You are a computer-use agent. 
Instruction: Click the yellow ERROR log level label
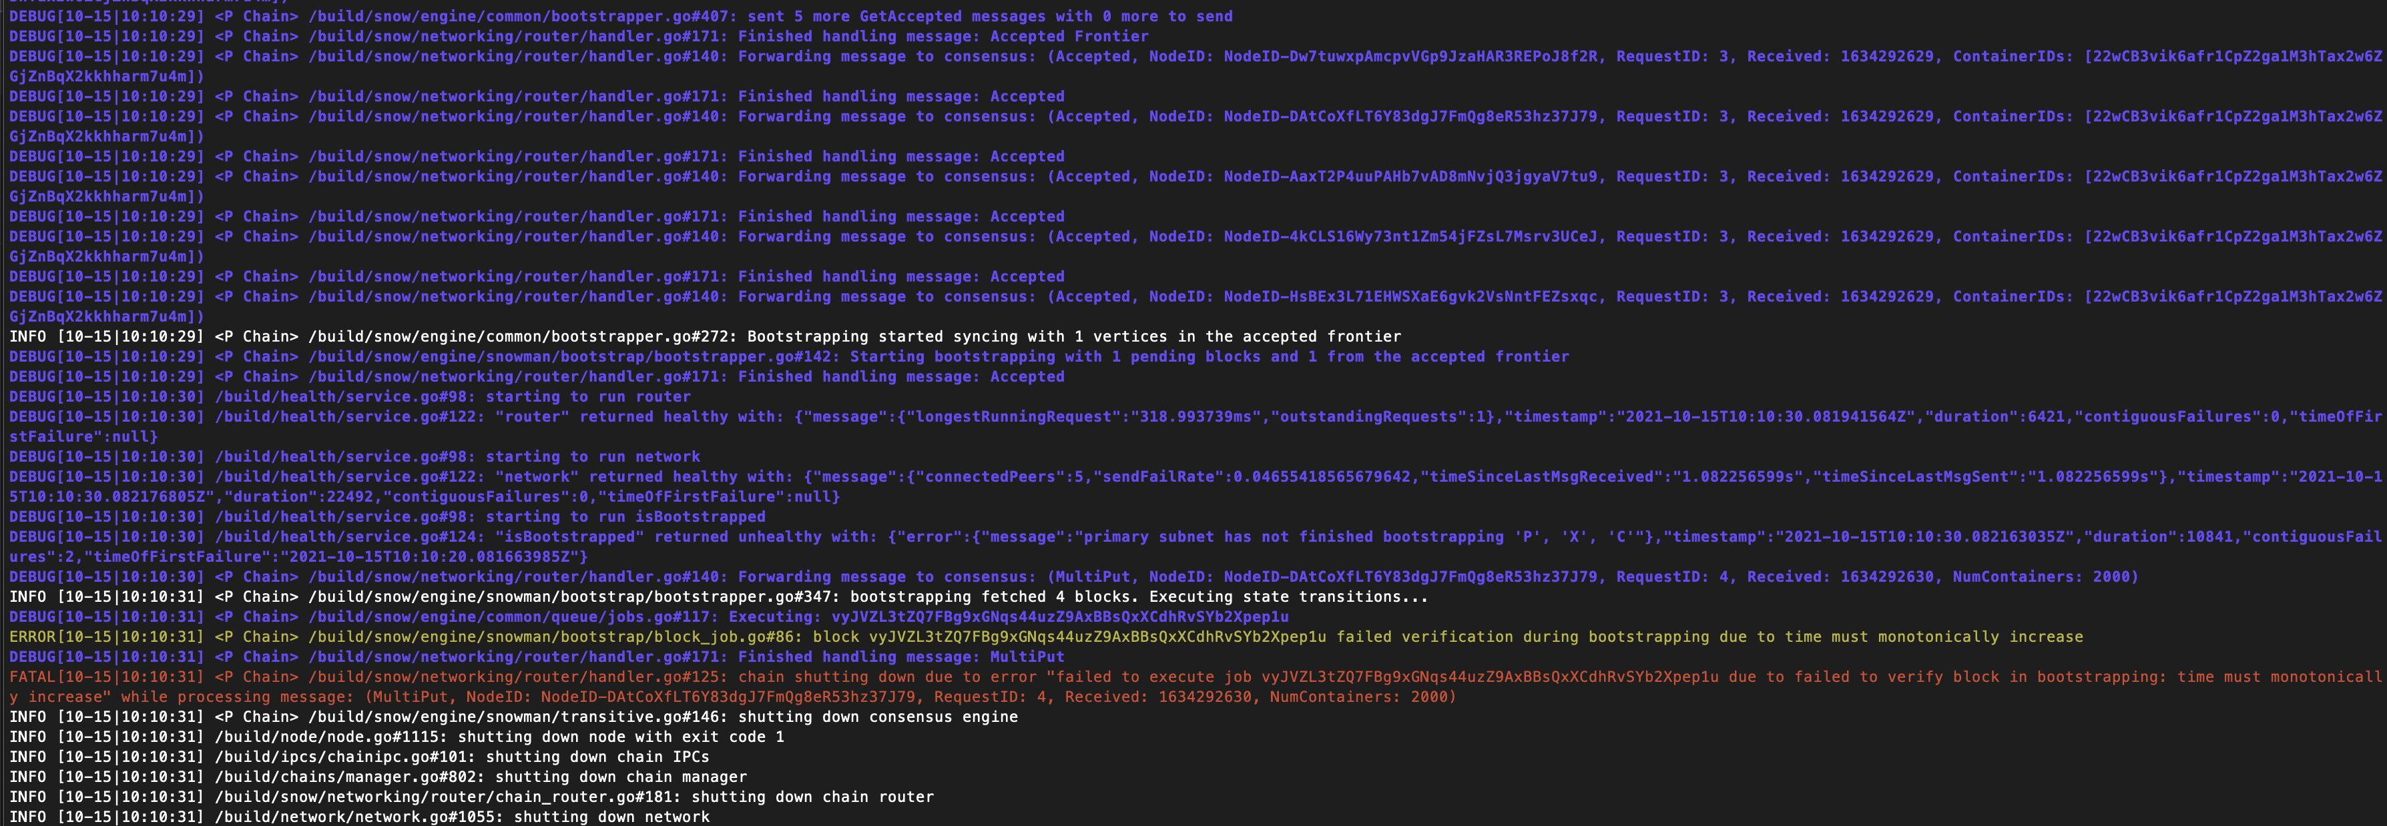pos(31,637)
